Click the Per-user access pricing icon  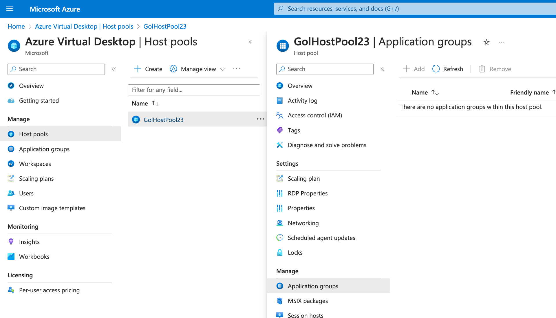coord(11,290)
